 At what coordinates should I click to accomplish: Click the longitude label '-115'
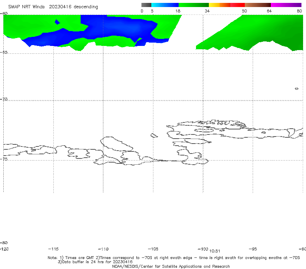[53, 249]
